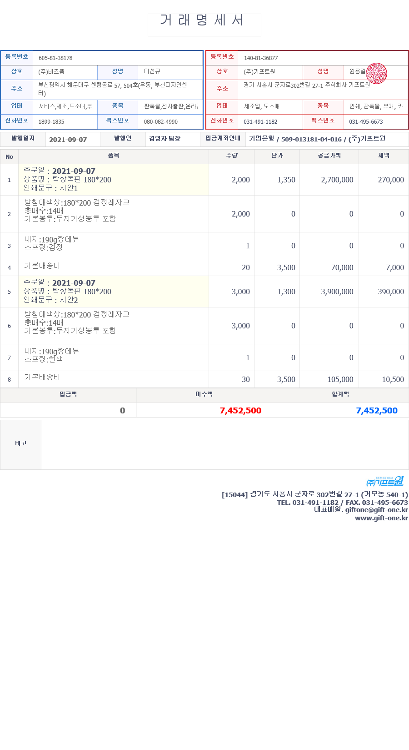Click the issue date field 2021-09-07
Screen dimensions: 409x750
point(68,140)
